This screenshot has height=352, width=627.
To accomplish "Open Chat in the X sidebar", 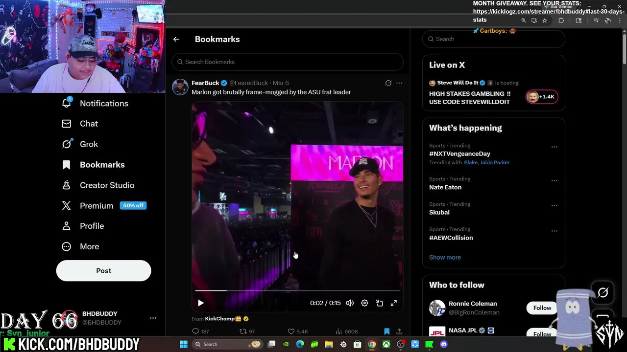I will click(x=80, y=124).
